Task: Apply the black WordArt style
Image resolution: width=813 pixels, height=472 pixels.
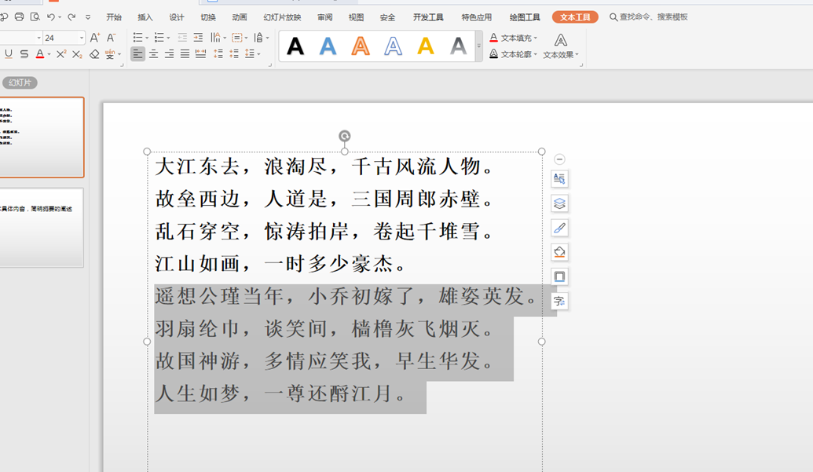Action: tap(295, 46)
